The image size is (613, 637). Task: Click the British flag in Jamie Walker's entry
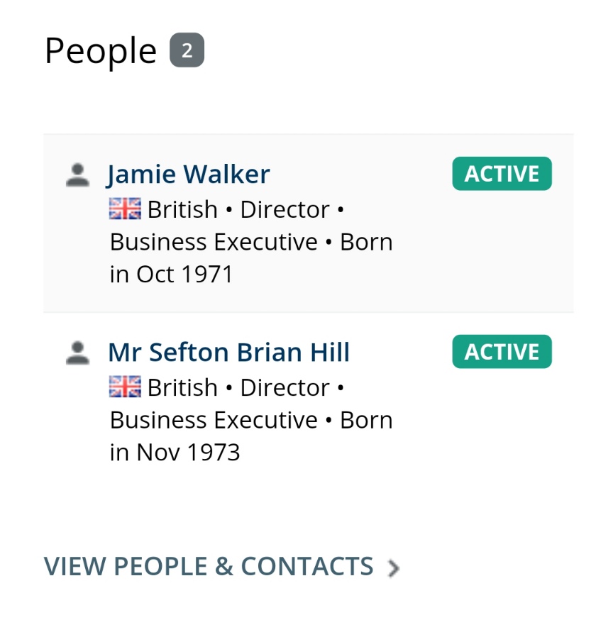click(x=126, y=209)
